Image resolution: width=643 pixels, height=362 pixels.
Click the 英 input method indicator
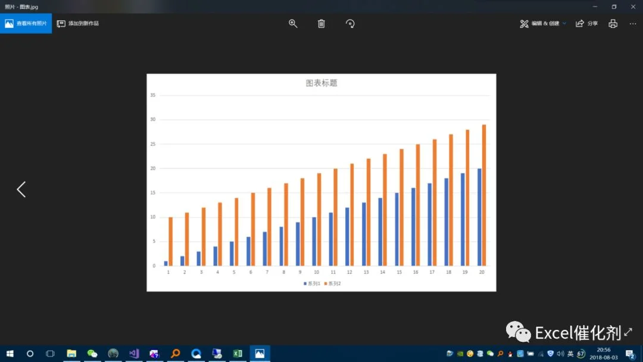point(570,354)
